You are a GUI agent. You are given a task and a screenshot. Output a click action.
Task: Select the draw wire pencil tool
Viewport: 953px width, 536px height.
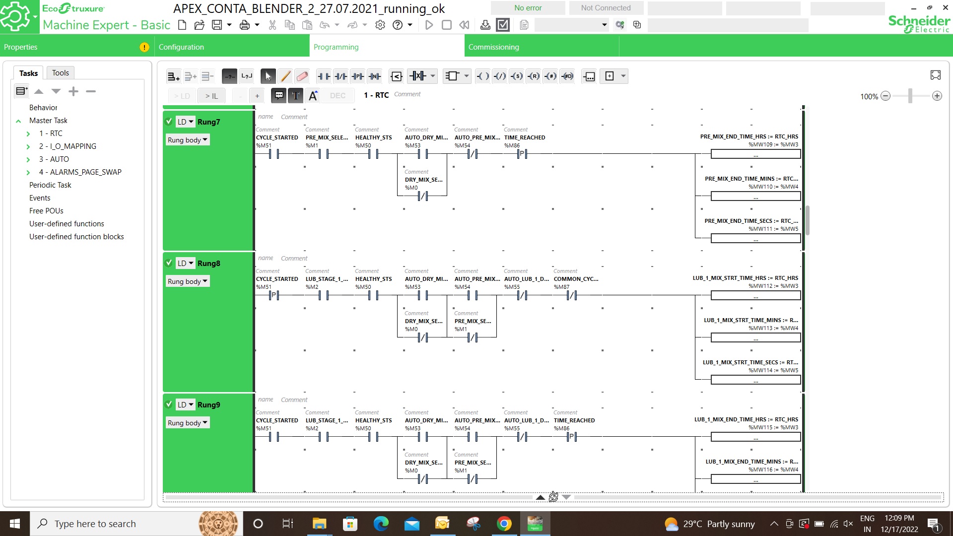point(285,76)
